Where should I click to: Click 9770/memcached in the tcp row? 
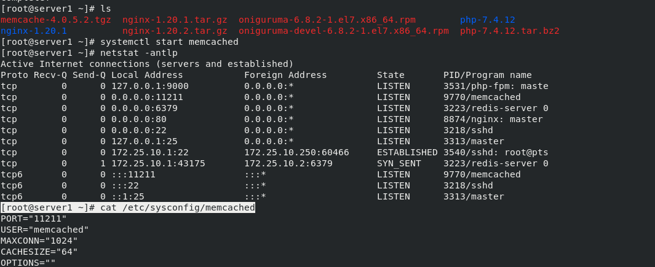coord(482,97)
